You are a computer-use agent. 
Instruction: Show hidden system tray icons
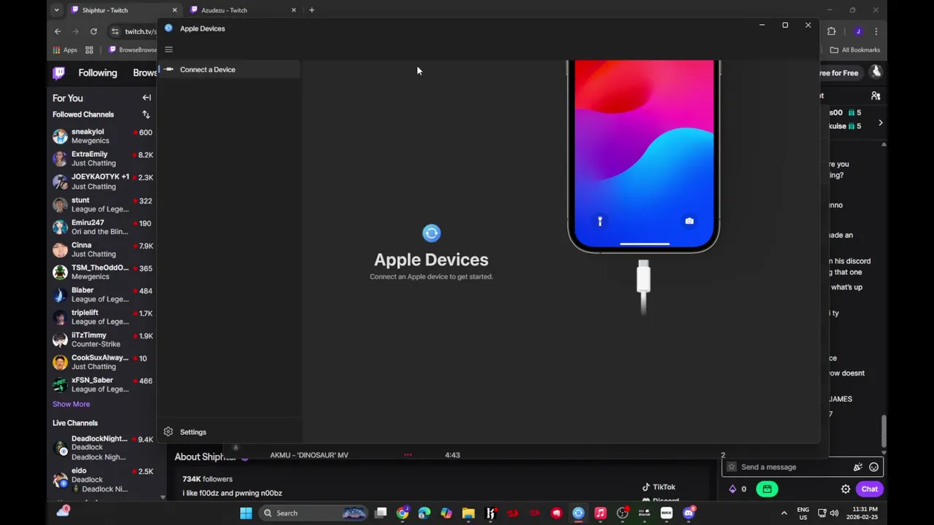click(784, 513)
